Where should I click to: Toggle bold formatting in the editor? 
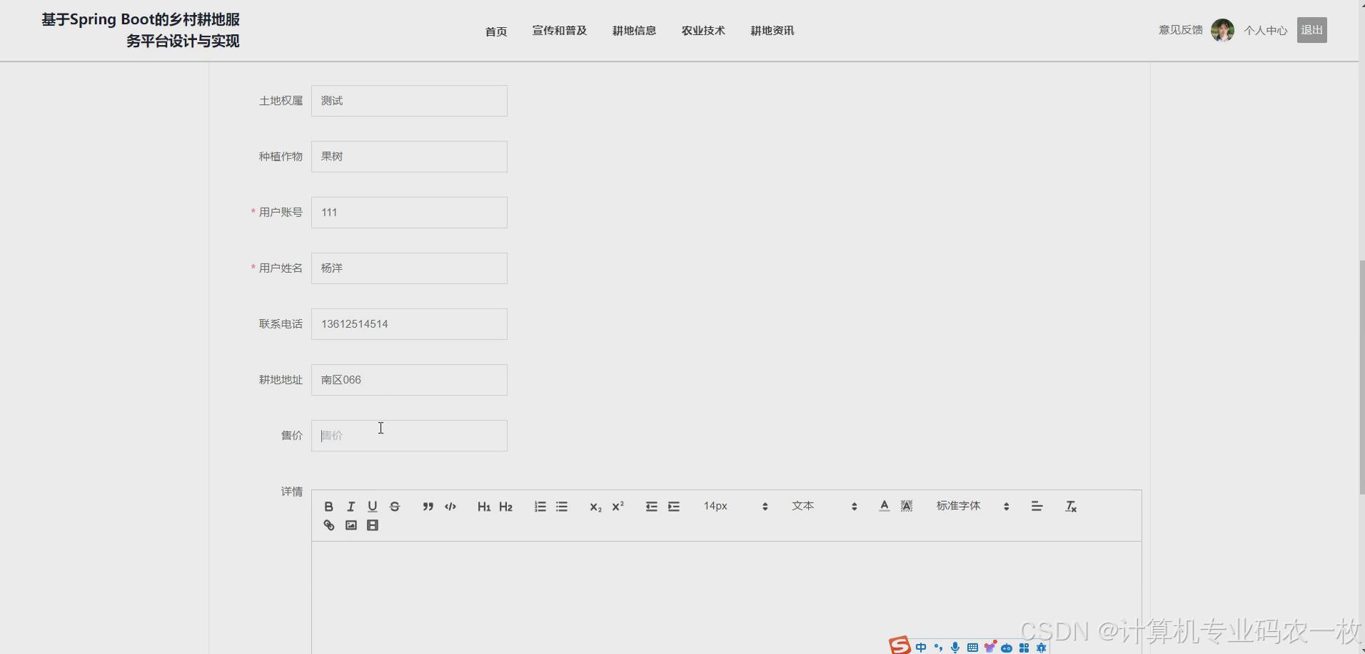click(x=328, y=506)
